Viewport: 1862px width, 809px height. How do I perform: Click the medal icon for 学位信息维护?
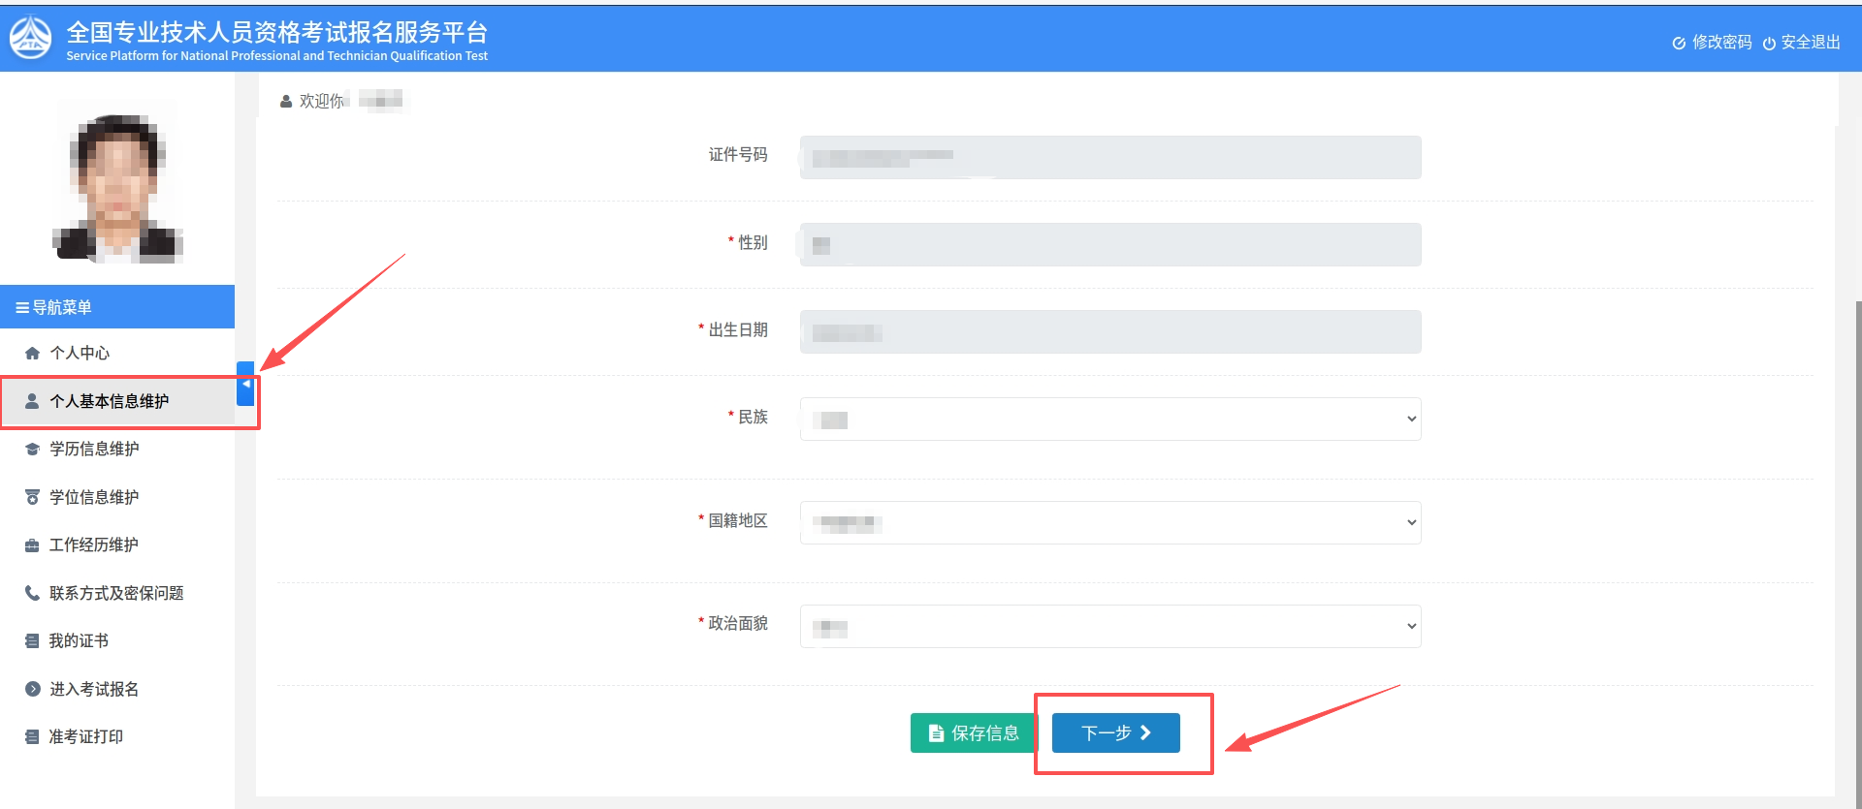[x=32, y=498]
